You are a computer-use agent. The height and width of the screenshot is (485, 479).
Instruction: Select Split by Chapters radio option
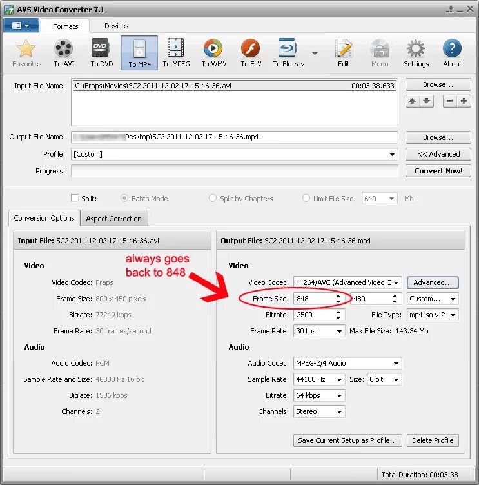[x=213, y=198]
